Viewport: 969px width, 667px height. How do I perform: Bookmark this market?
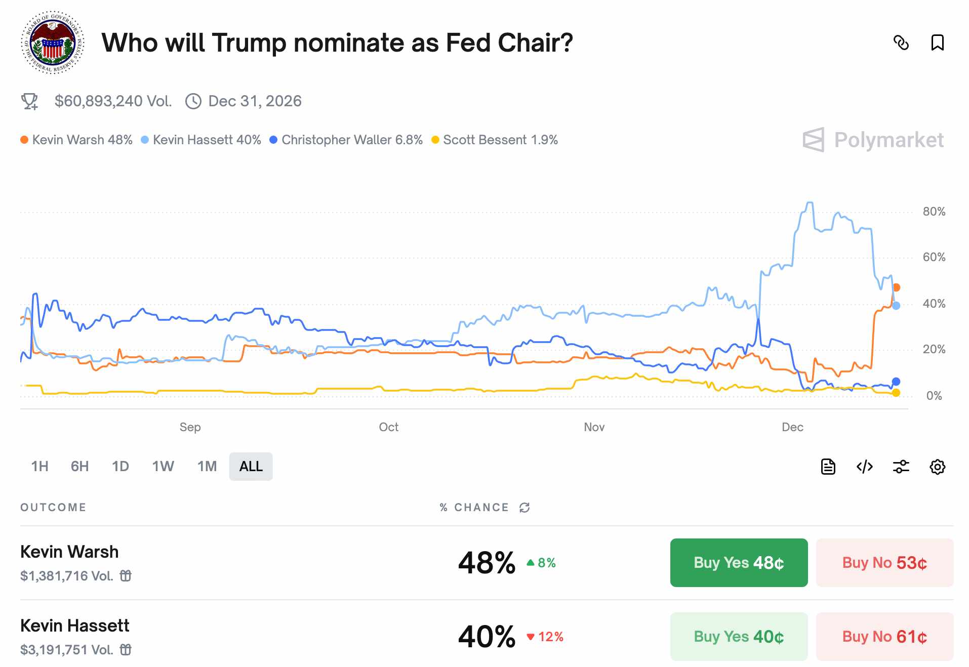click(937, 43)
